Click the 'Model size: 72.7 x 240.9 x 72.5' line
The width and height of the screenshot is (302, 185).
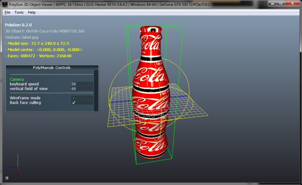37,43
